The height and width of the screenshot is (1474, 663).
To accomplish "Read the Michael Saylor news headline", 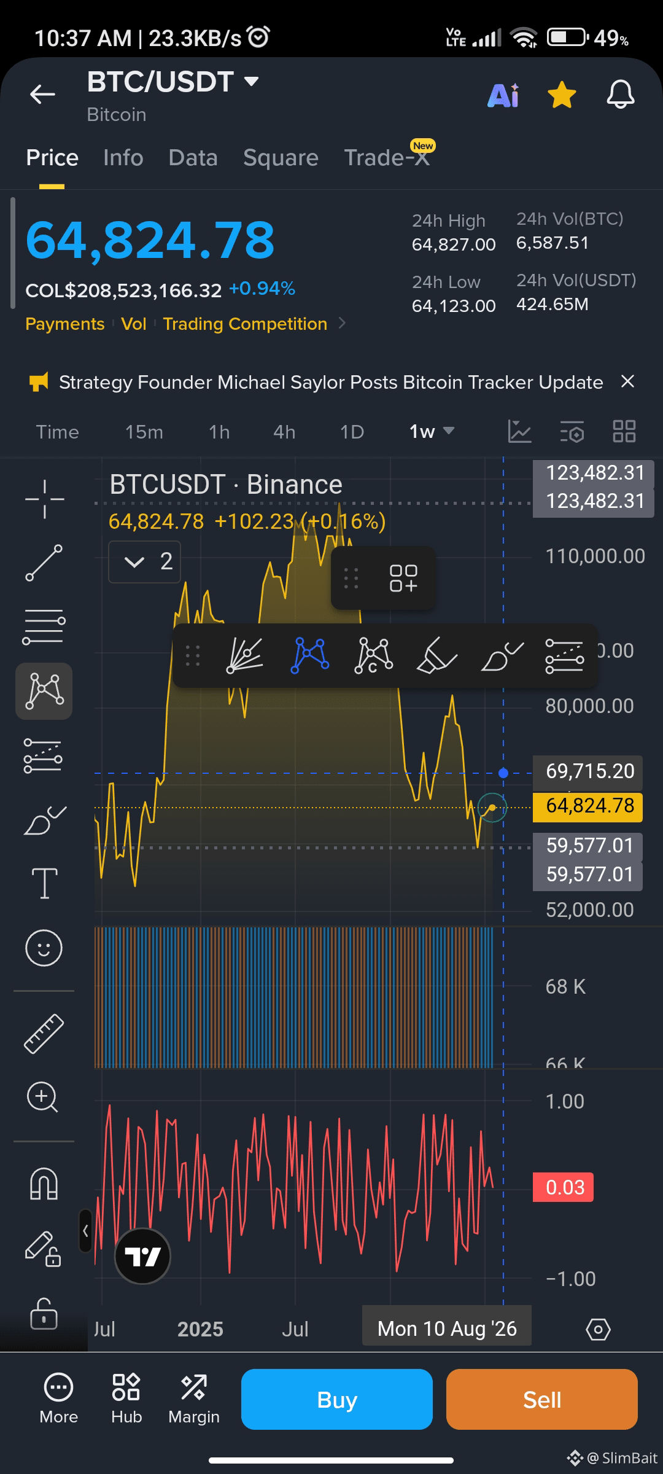I will (x=331, y=382).
